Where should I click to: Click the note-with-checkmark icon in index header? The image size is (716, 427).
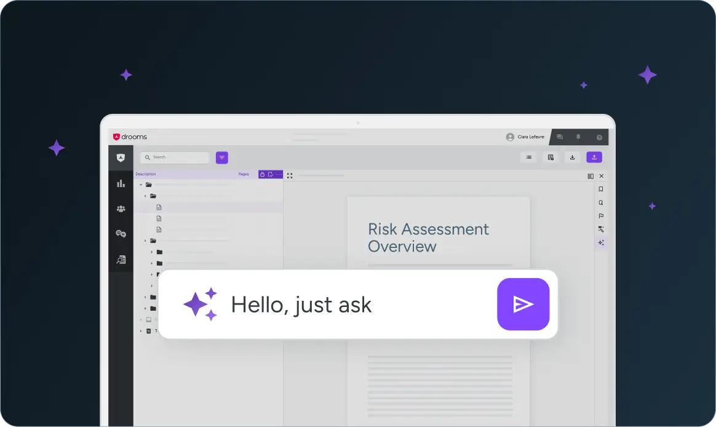(x=270, y=175)
